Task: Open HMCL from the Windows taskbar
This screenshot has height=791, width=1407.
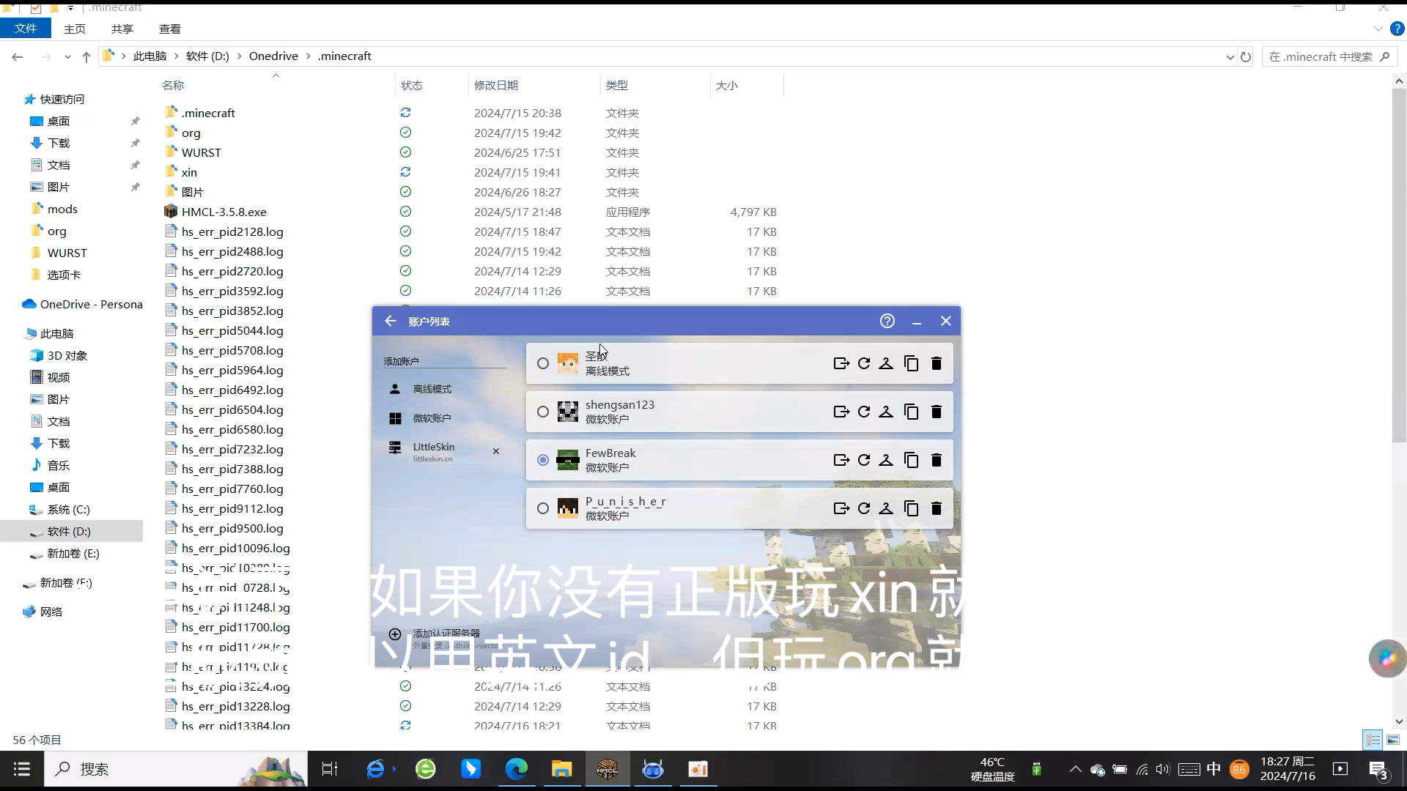Action: 607,769
